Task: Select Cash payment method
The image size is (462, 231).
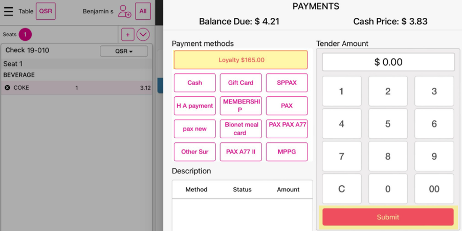Action: tap(194, 83)
